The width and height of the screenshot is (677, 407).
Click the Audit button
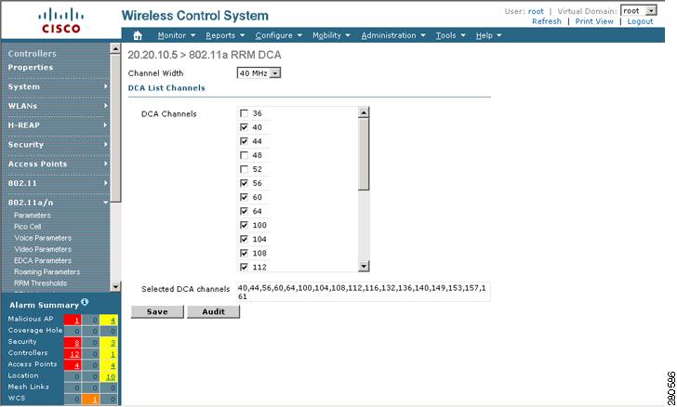click(213, 311)
